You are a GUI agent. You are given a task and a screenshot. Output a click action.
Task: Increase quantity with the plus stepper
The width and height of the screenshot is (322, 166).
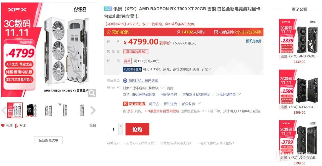[x=121, y=126]
